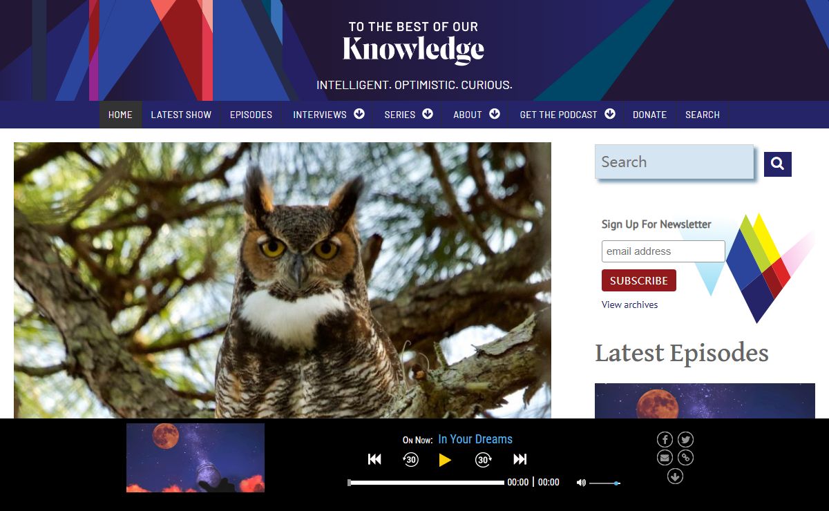The image size is (829, 511).
Task: Share episode by email icon
Action: (665, 457)
